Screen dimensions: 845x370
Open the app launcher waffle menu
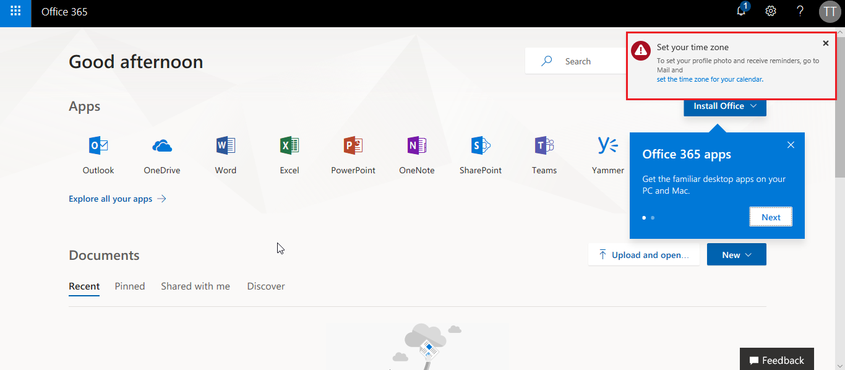(x=15, y=12)
